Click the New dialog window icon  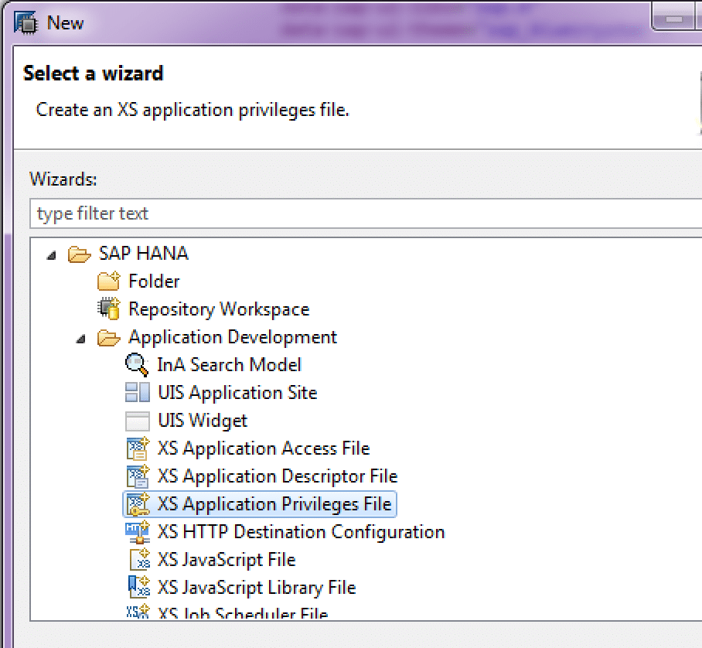[x=26, y=22]
